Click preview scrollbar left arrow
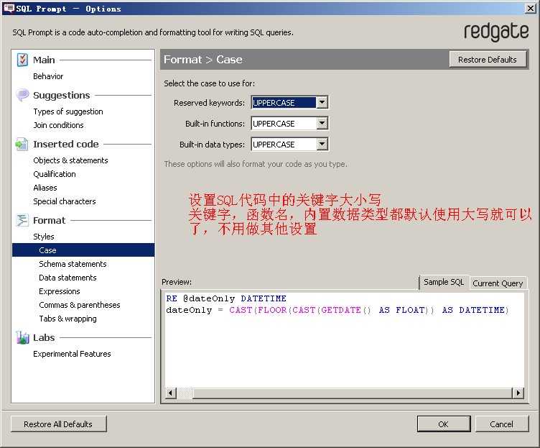 coord(171,393)
